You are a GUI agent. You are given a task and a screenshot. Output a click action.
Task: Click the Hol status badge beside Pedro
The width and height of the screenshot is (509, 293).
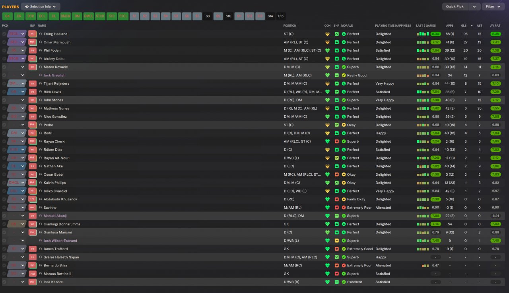[x=33, y=125]
